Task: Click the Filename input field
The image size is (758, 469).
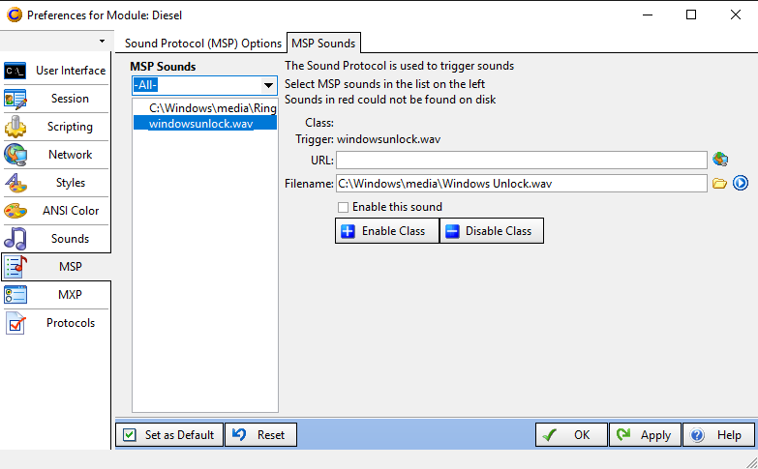Action: point(522,184)
